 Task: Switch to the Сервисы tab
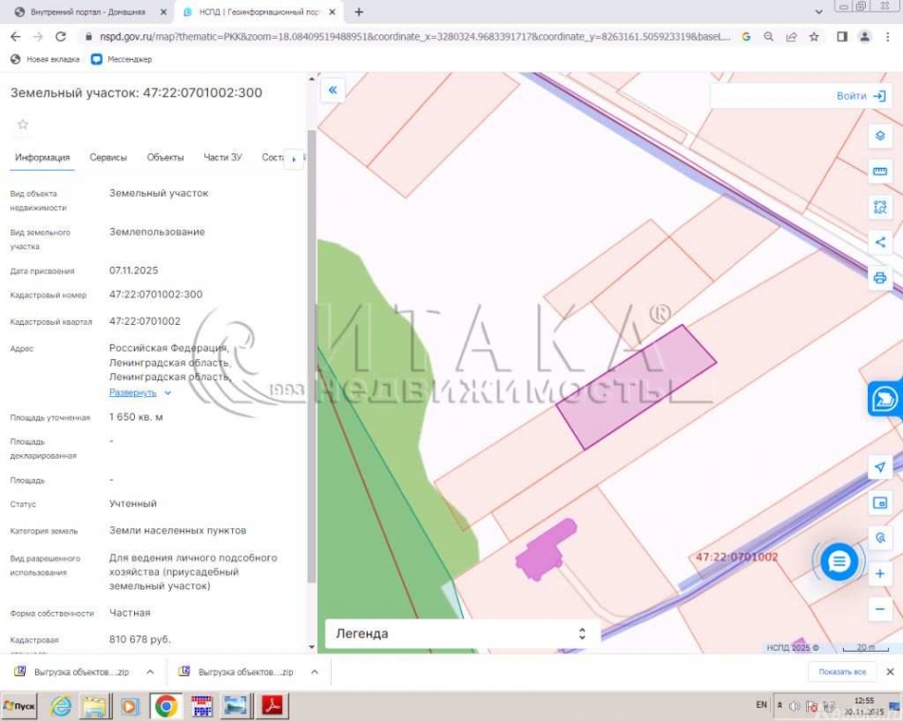(107, 157)
